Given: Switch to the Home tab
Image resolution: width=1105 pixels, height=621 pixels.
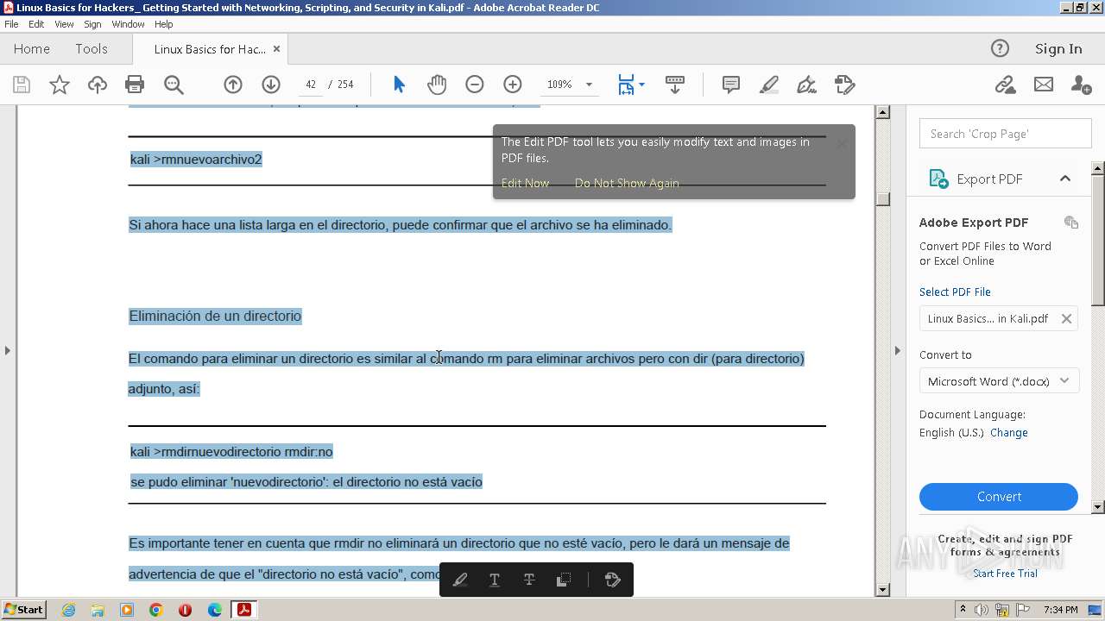Looking at the screenshot, I should (32, 49).
